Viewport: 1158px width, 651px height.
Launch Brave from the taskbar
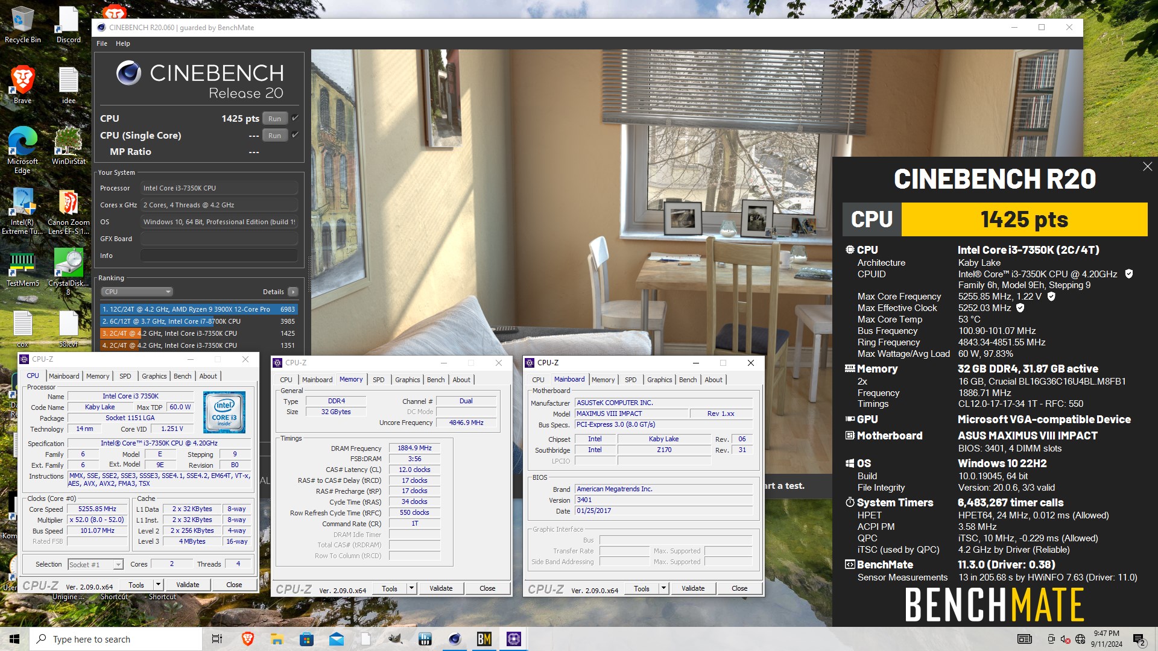pyautogui.click(x=247, y=639)
